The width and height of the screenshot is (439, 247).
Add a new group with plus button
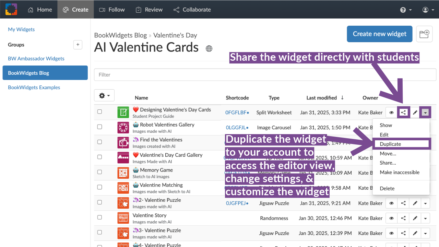78,45
